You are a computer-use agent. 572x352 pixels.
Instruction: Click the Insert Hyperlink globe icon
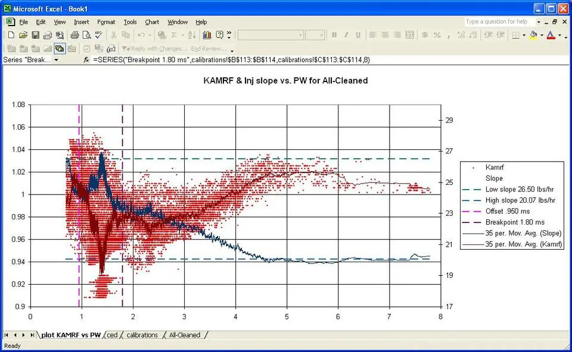[162, 35]
